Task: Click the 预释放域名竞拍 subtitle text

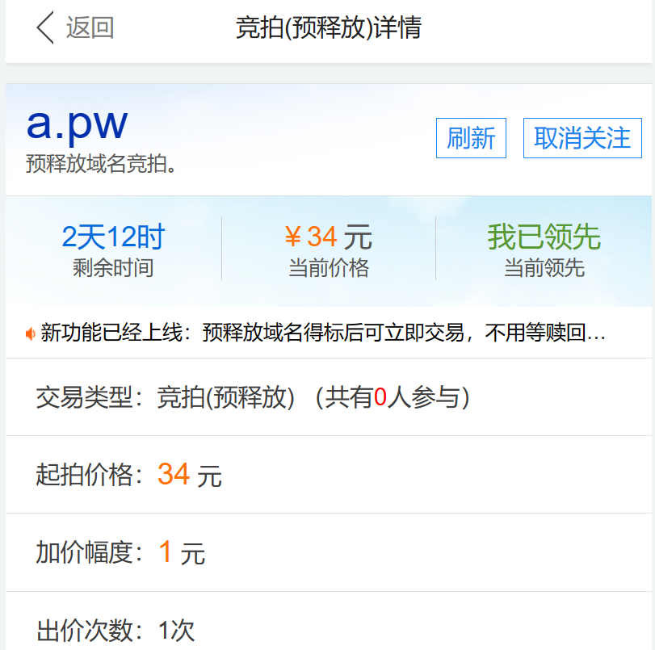Action: tap(102, 164)
